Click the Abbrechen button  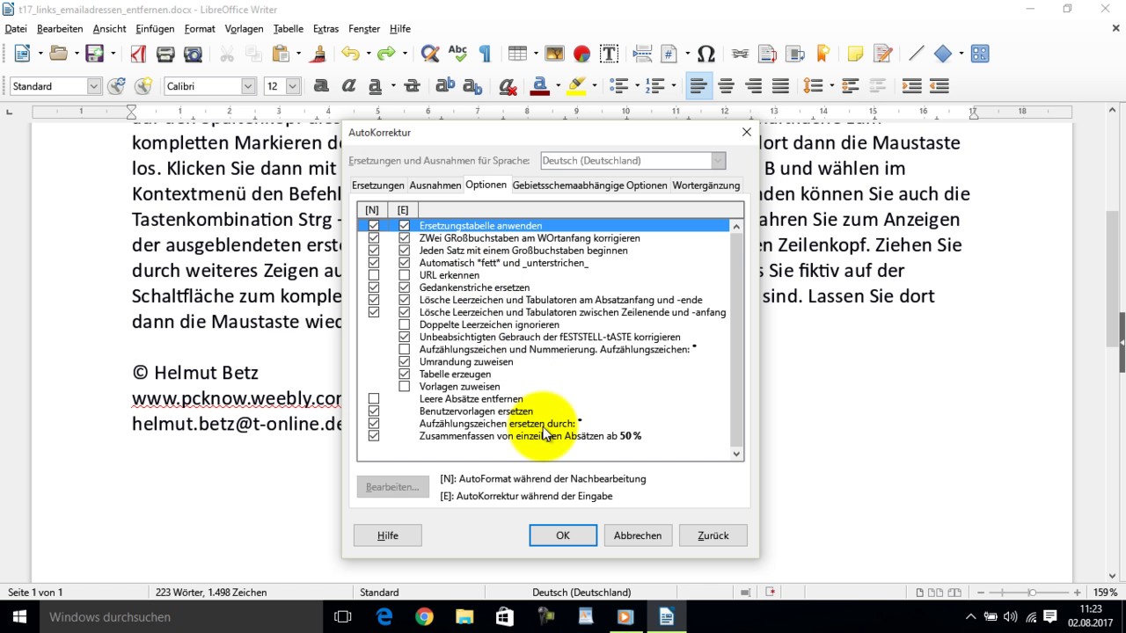[638, 535]
